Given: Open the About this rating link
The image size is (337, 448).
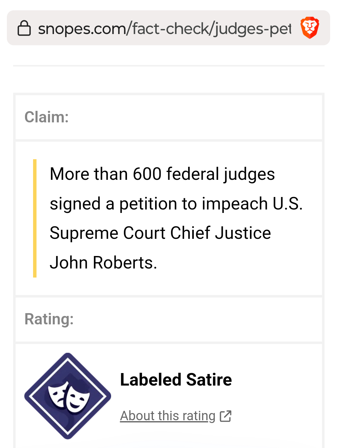Looking at the screenshot, I should click(x=168, y=416).
